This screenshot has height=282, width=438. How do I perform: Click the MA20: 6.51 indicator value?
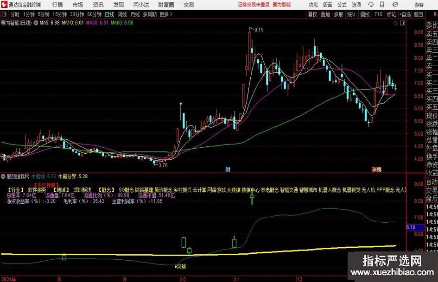pos(97,23)
